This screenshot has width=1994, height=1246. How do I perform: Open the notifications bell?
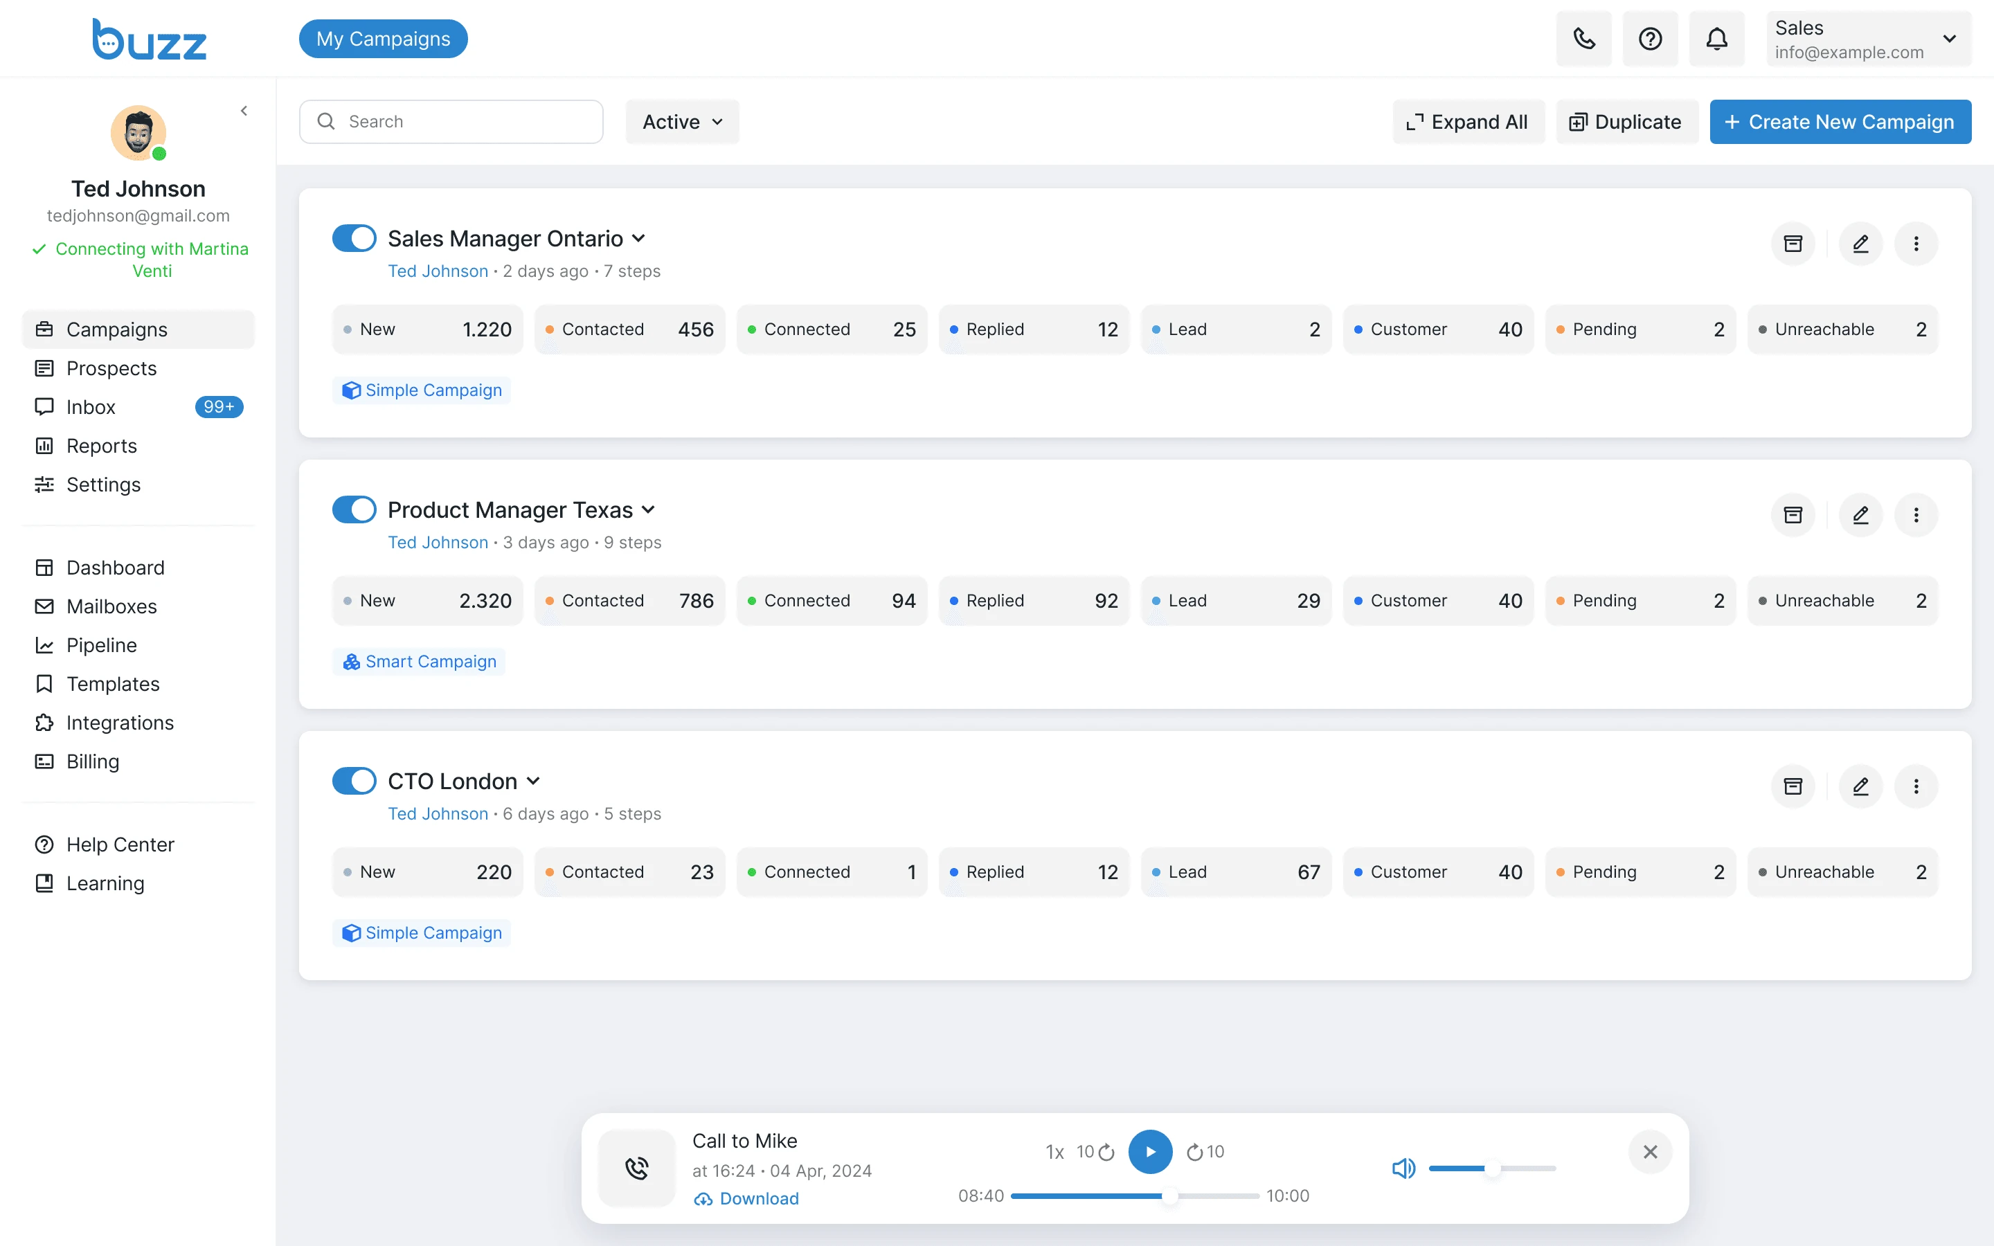click(x=1716, y=39)
